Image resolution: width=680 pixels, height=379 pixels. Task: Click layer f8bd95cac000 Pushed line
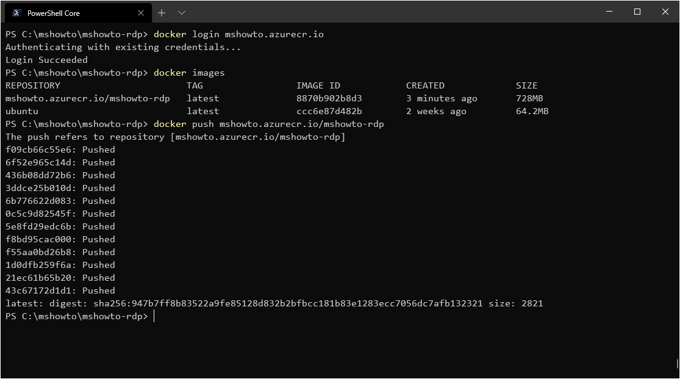coord(60,239)
